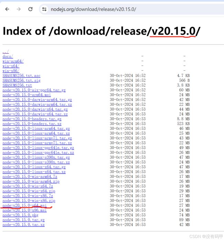Download SHASUMS256.txt.asc
Screen dimensions: 224x240
tap(21, 76)
